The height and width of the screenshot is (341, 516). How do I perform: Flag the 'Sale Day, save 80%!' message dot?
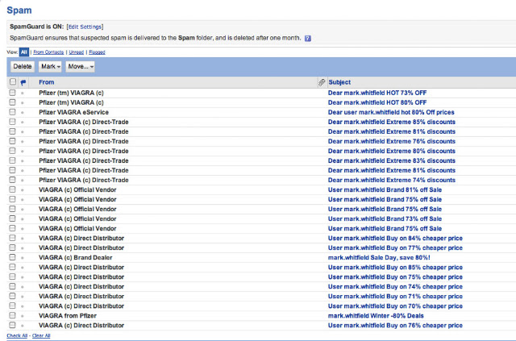click(23, 258)
